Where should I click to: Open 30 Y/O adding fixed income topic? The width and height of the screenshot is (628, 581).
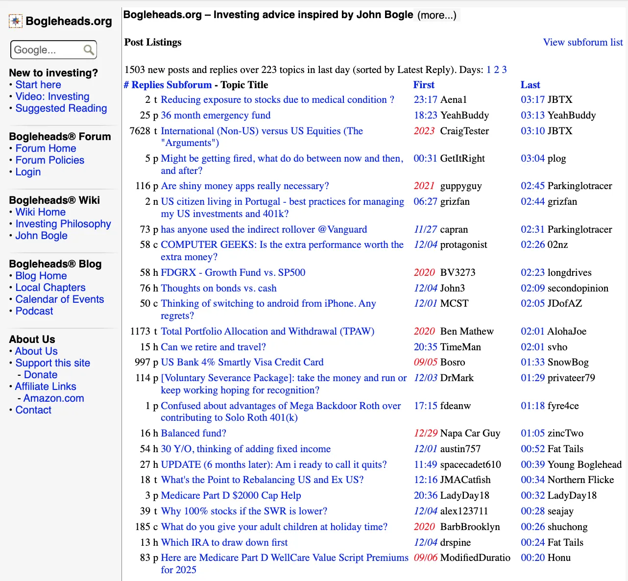coord(246,449)
